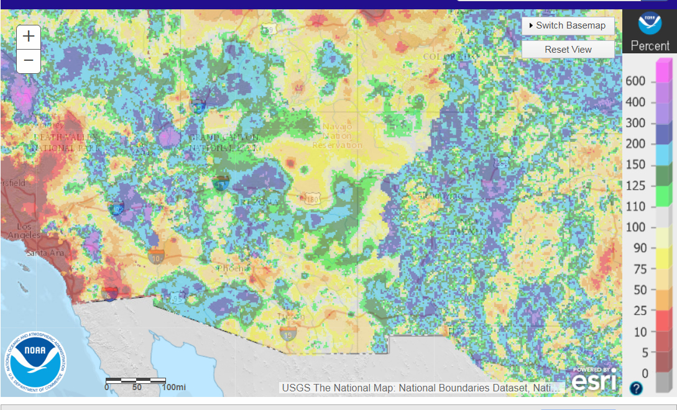Click the 50 legend value

[640, 290]
